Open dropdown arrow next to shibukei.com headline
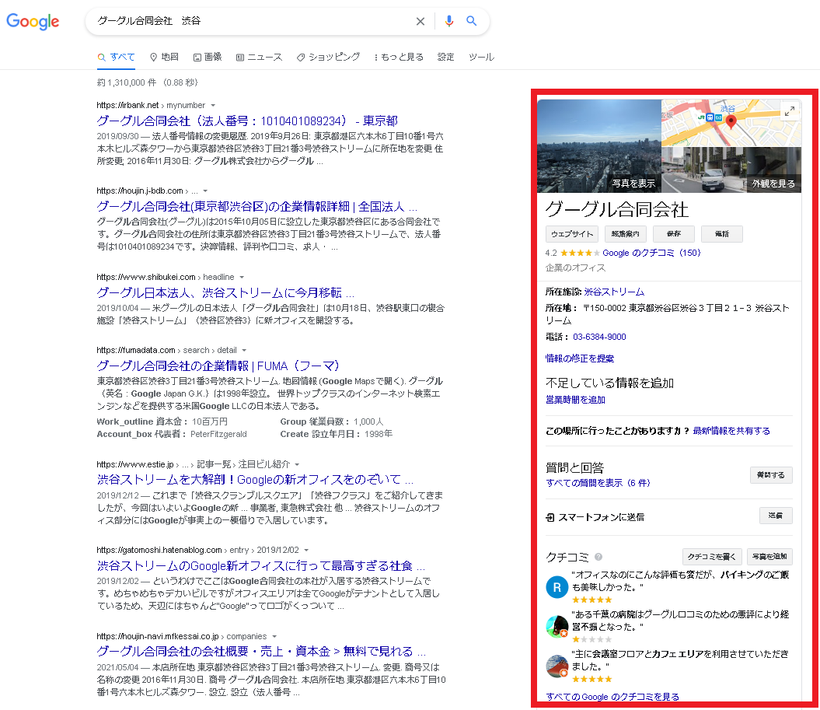The width and height of the screenshot is (820, 710). click(242, 277)
